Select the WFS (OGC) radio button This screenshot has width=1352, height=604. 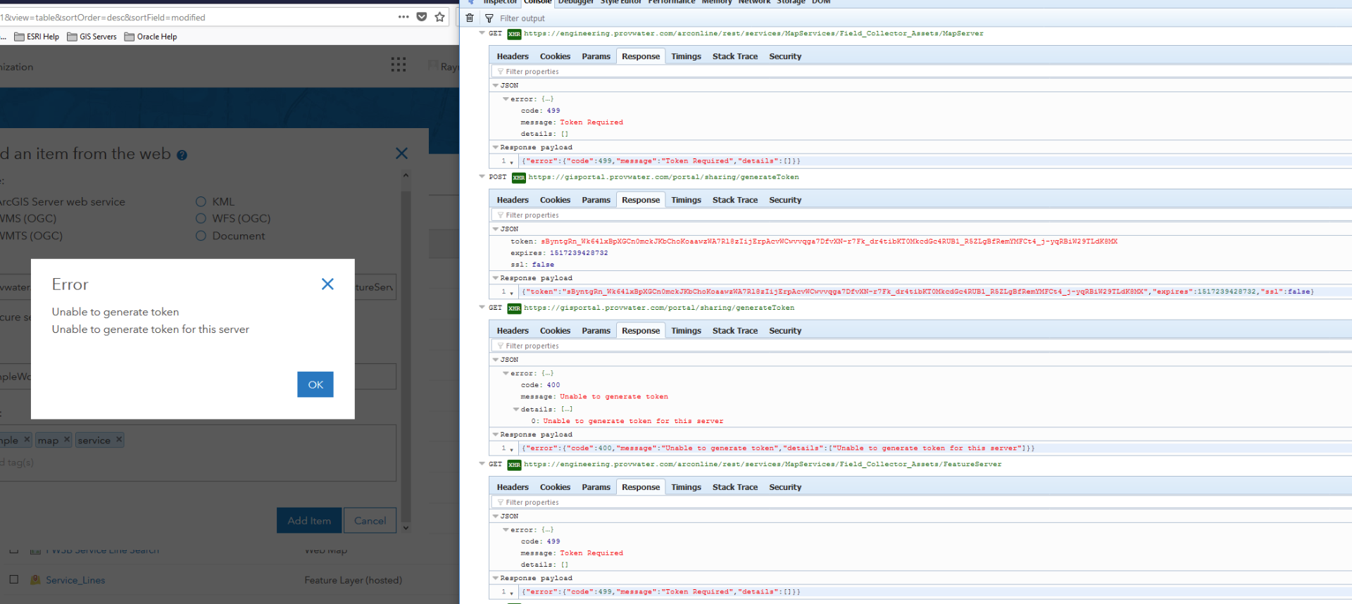(x=201, y=218)
